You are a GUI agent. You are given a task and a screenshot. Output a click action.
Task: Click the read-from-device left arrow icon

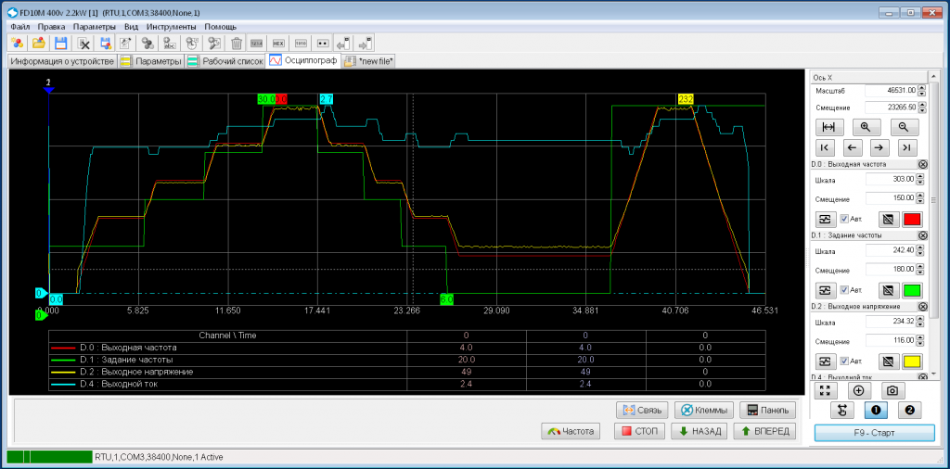(x=343, y=43)
